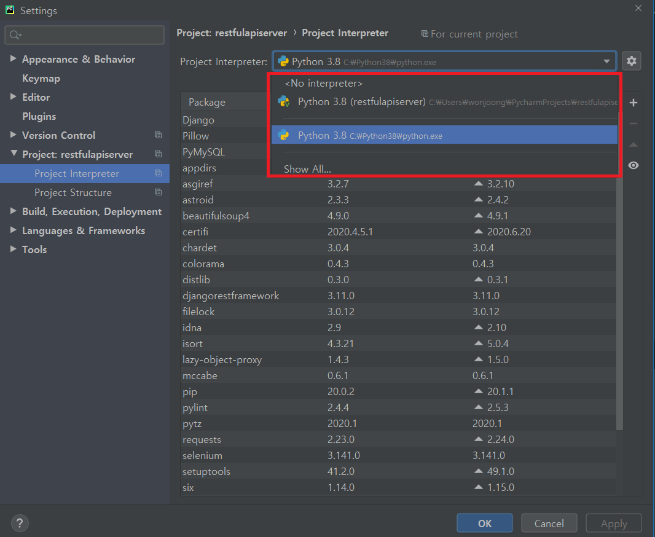Click the plus icon to install a package
Viewport: 655px width, 537px height.
tap(633, 103)
